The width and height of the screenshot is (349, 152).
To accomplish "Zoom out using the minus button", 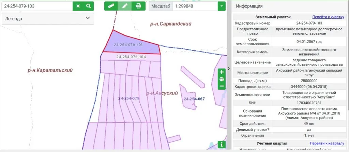I will tap(222, 86).
